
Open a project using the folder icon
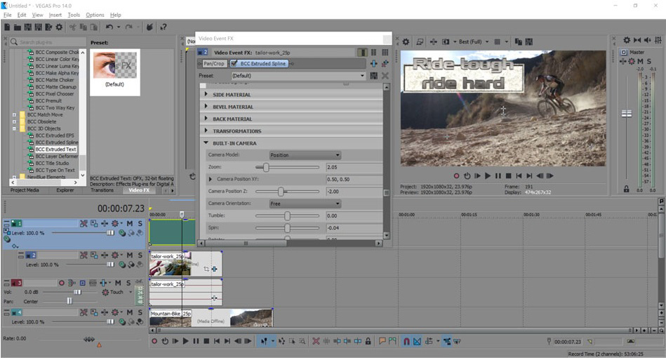18,27
